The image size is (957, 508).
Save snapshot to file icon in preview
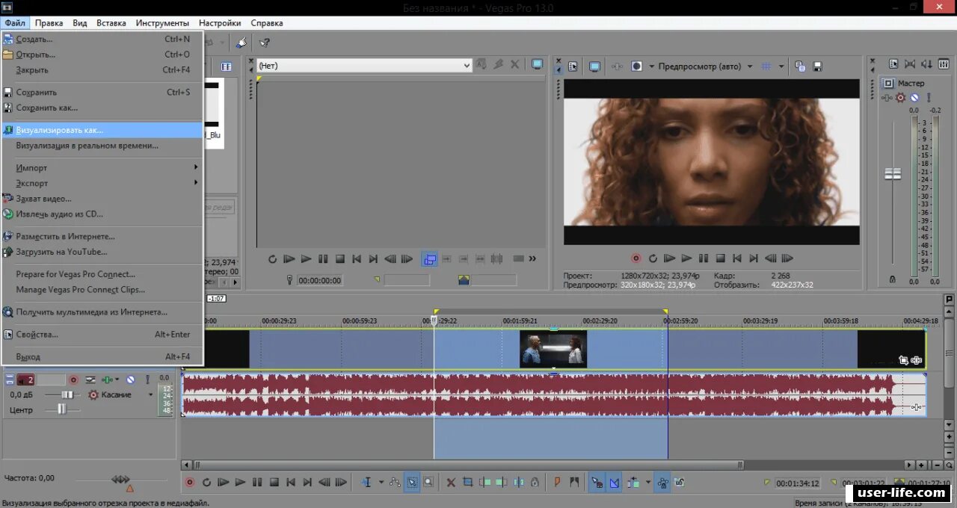click(x=818, y=66)
